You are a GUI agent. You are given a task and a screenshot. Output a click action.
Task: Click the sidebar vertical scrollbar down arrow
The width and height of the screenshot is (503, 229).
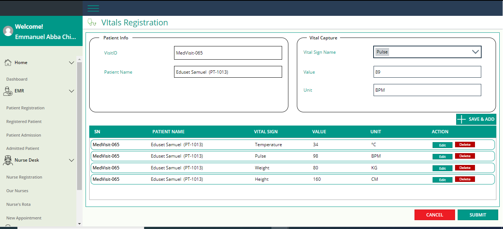click(79, 223)
